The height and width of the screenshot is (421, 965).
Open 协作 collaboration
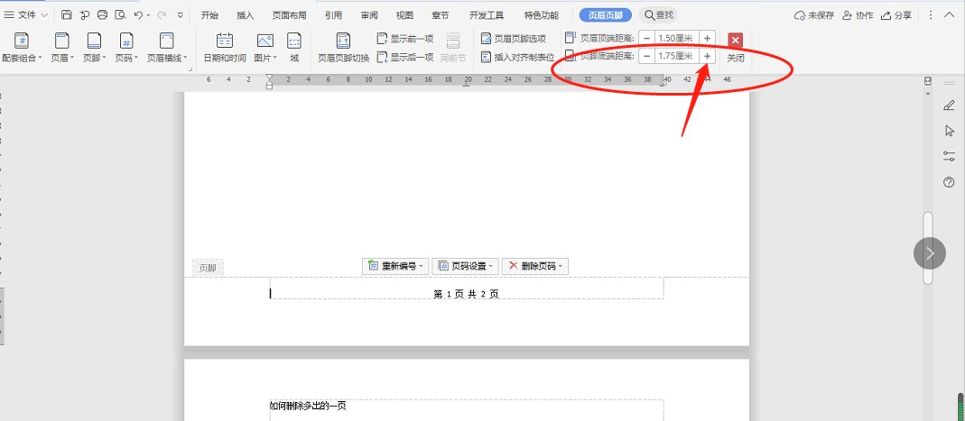click(858, 15)
